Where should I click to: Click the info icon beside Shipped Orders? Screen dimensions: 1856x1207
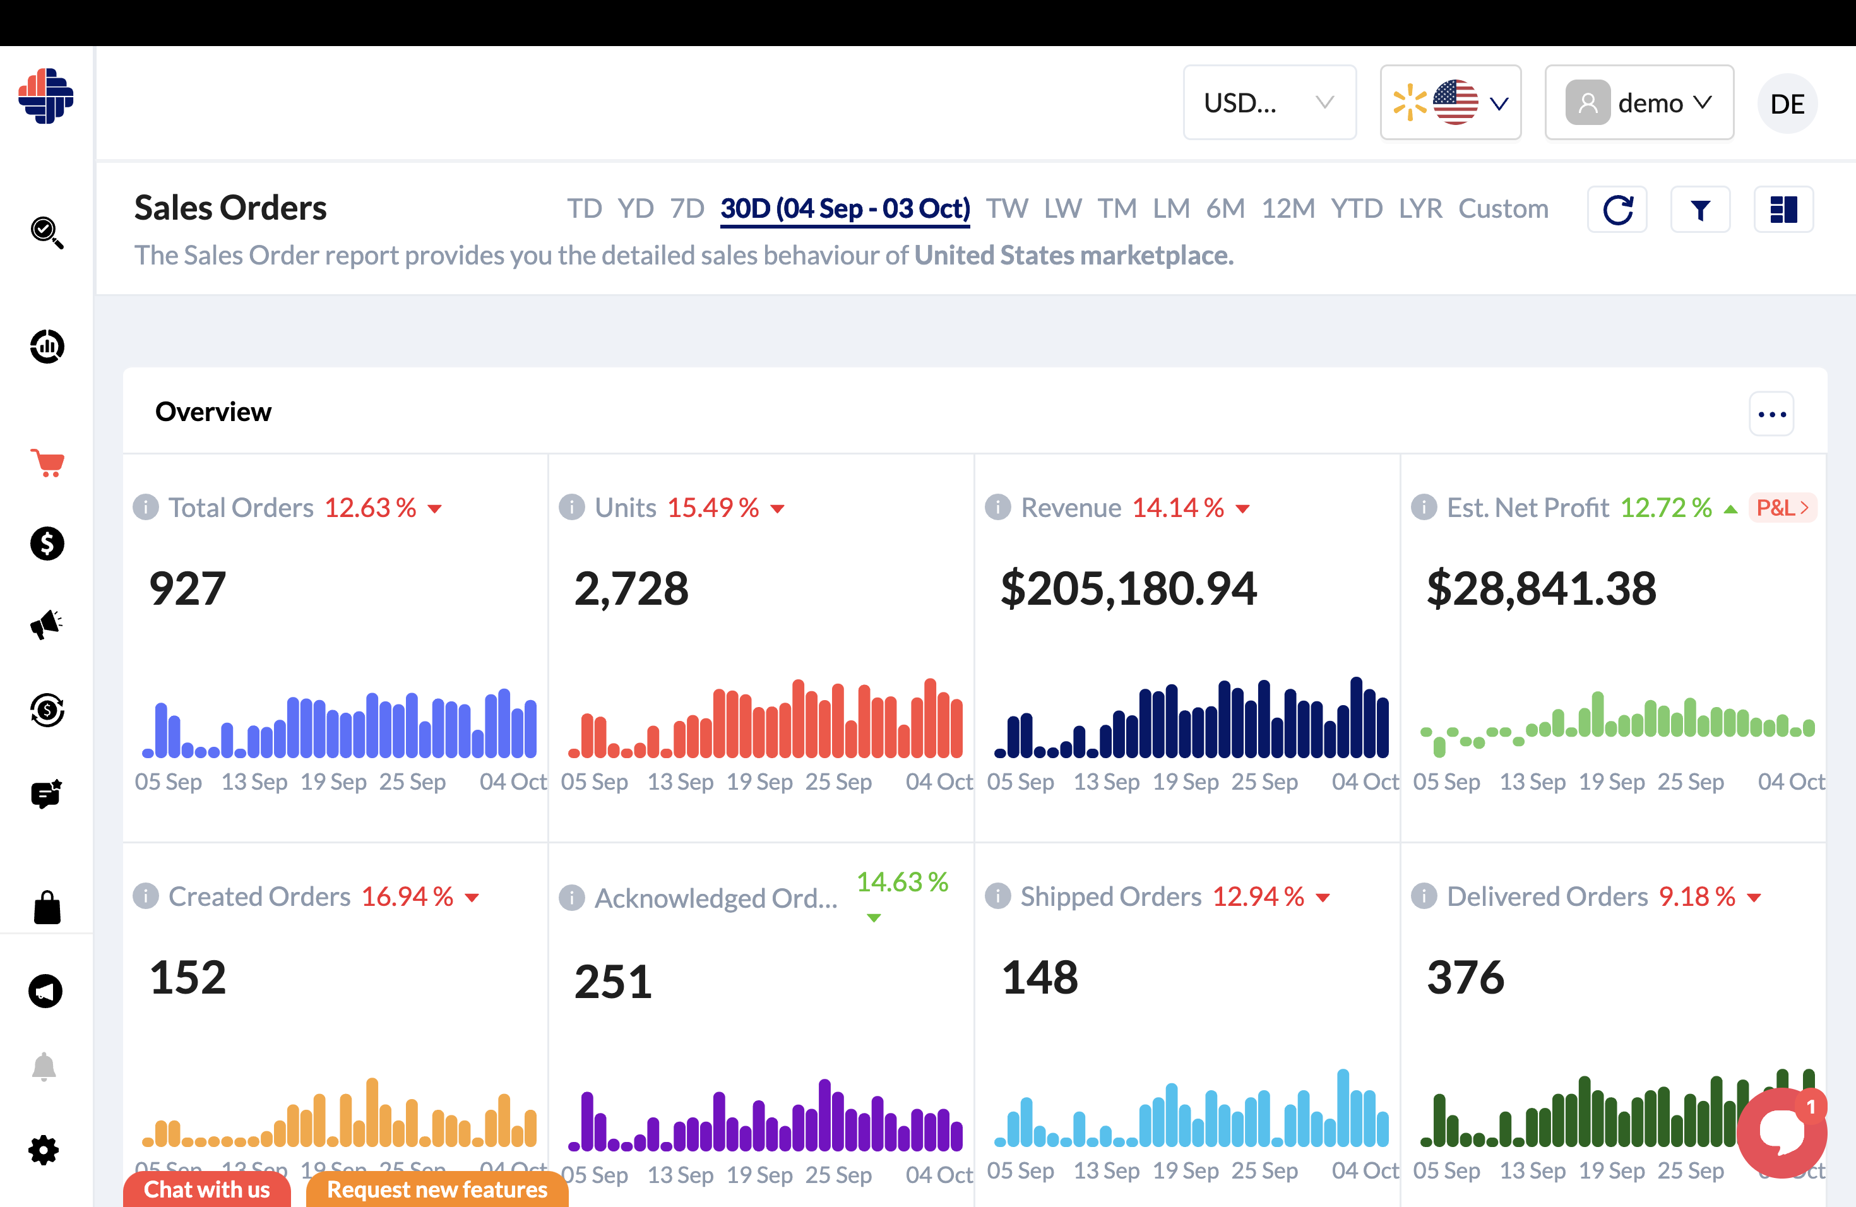click(998, 896)
